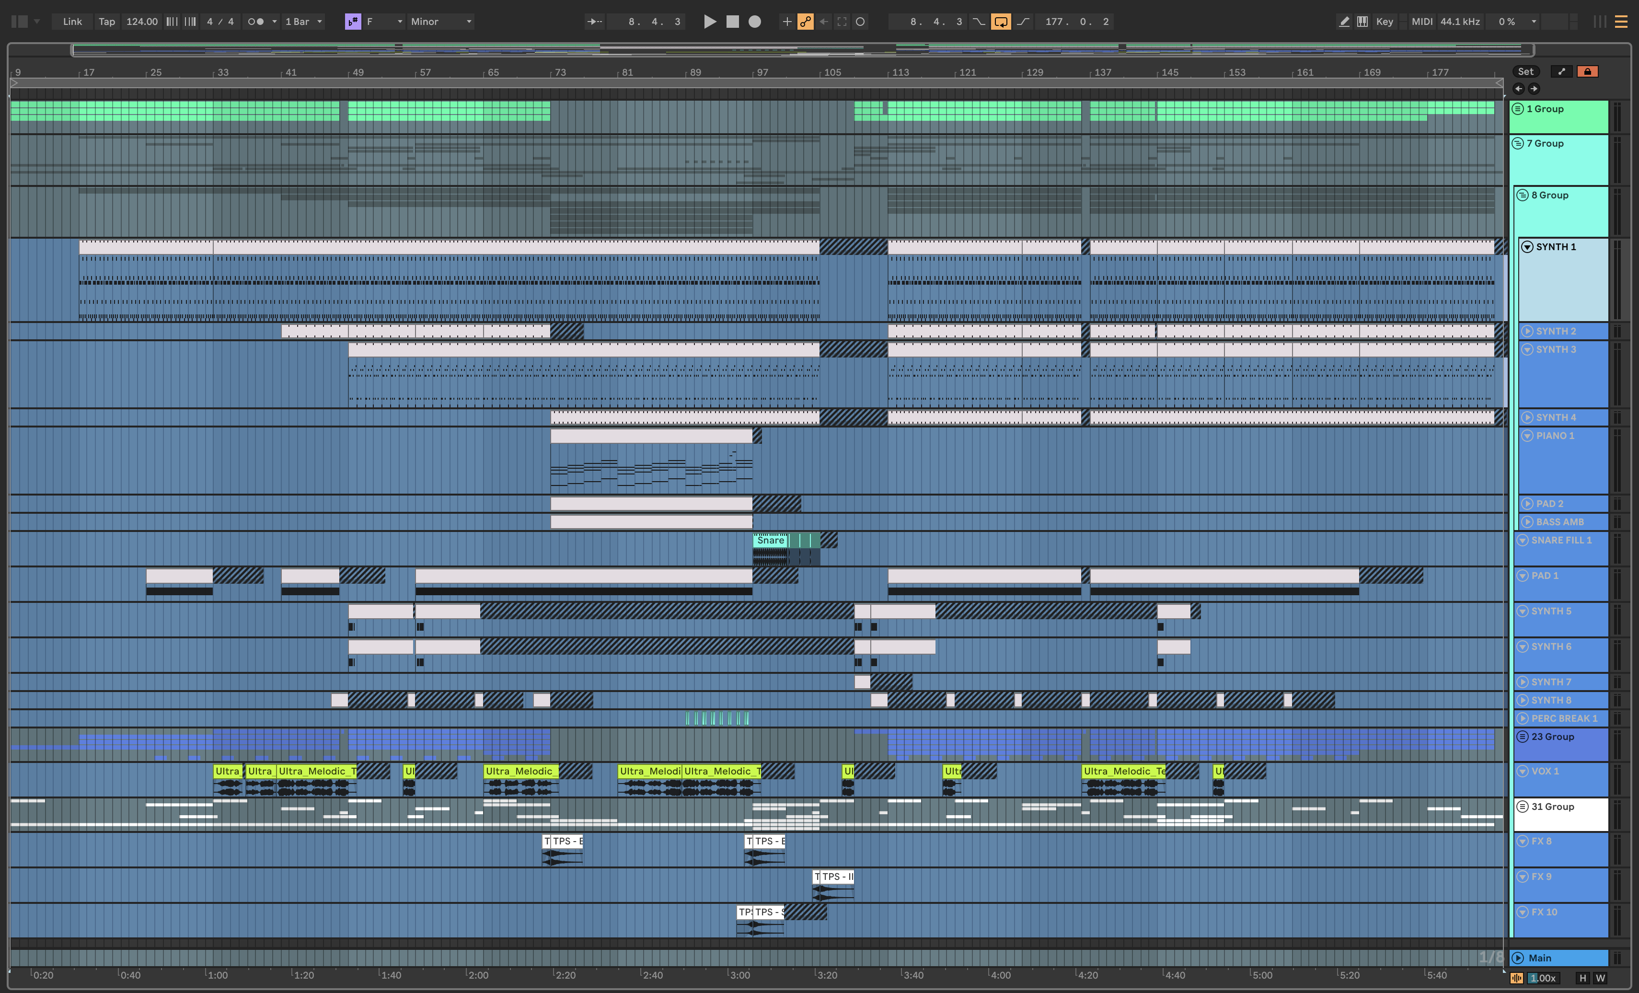1639x993 pixels.
Task: Open the Metronome settings dropdown arrow
Action: (274, 21)
